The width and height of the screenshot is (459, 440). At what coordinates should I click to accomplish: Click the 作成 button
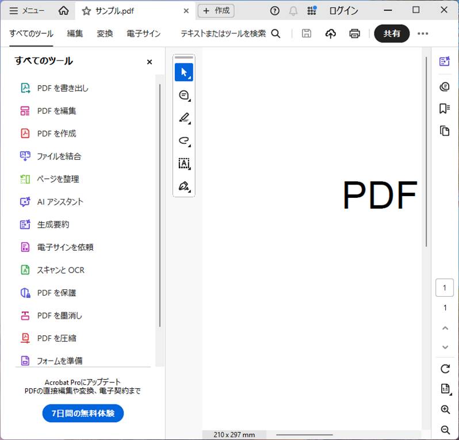tap(216, 11)
